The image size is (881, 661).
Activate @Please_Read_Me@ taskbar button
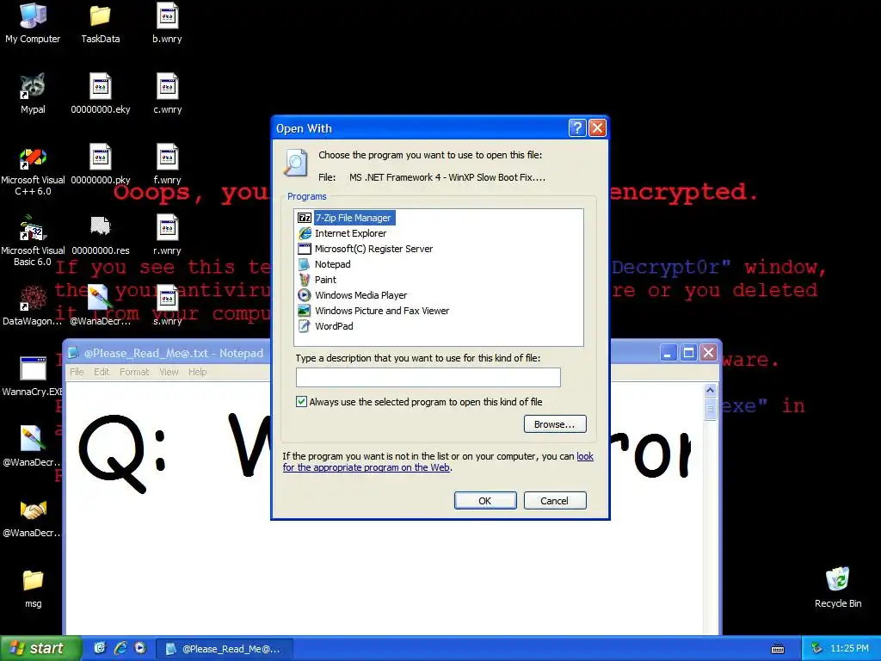(x=225, y=649)
